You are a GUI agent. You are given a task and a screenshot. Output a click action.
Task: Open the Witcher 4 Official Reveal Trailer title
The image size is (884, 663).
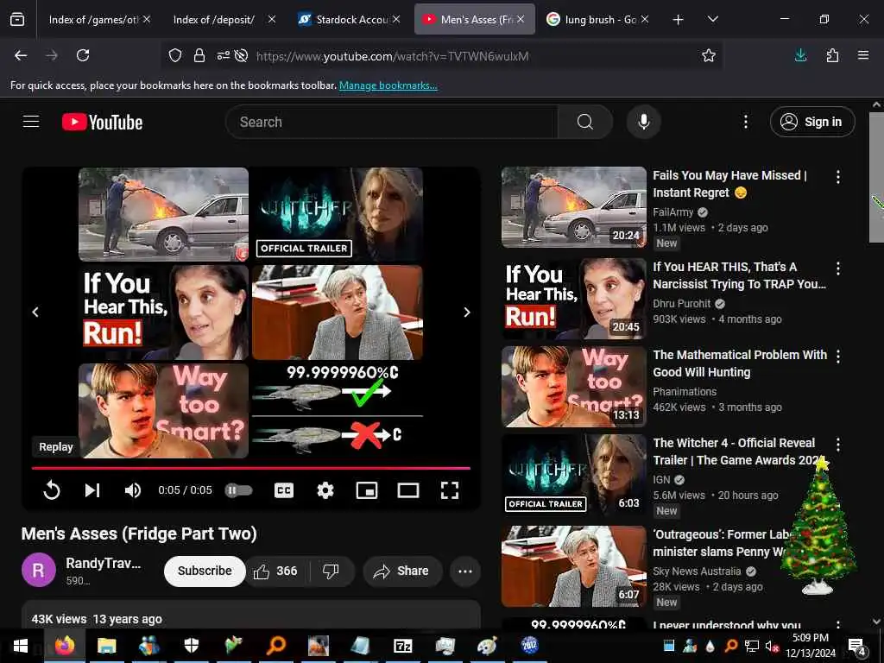coord(737,451)
